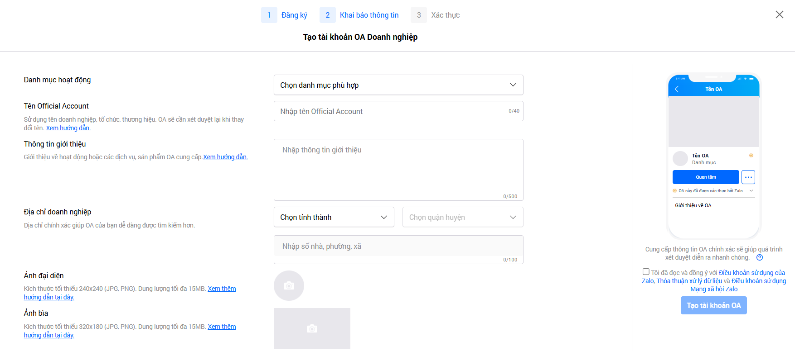This screenshot has width=795, height=351.
Task: Open the 'Chọn quận huyện' district dropdown
Action: pyautogui.click(x=462, y=217)
